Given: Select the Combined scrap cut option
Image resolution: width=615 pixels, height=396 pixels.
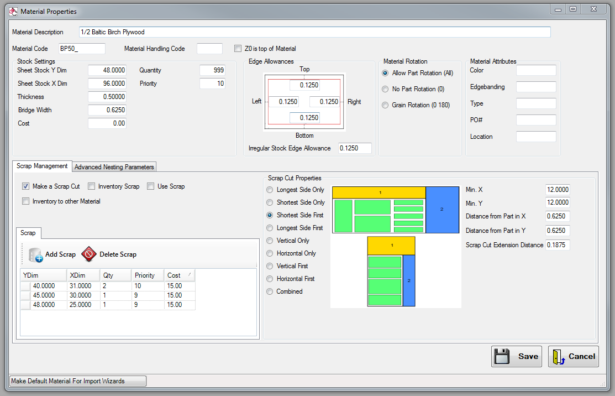Looking at the screenshot, I should [270, 291].
